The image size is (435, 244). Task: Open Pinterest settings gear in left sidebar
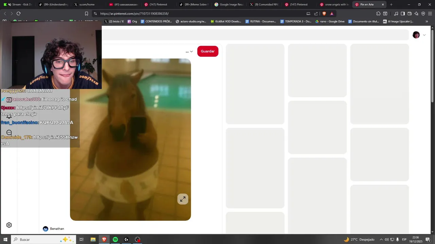(9, 225)
